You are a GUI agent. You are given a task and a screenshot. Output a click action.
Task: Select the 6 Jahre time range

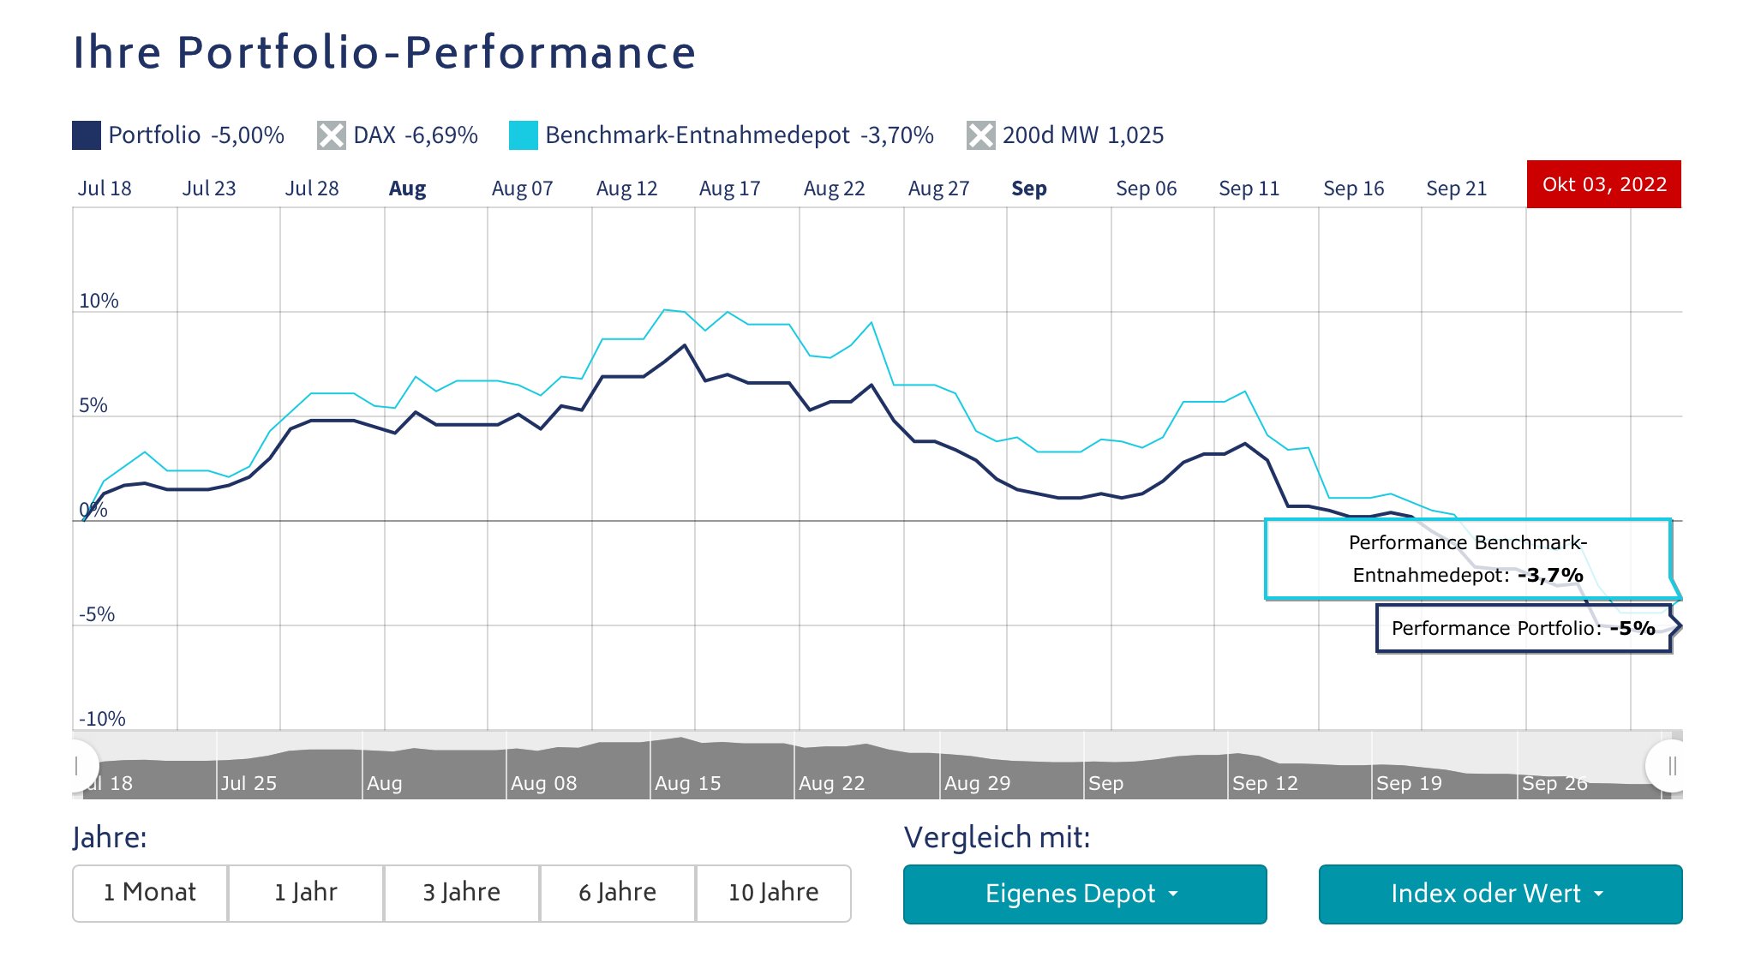click(x=617, y=893)
